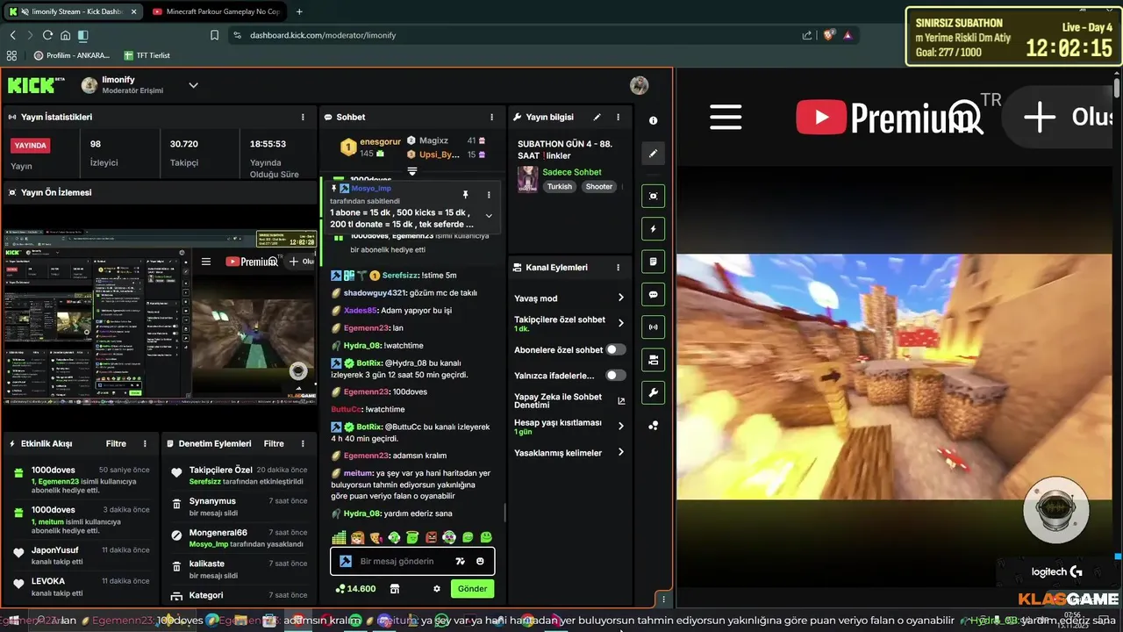Open YouTube hamburger menu
Image resolution: width=1123 pixels, height=632 pixels.
[726, 117]
